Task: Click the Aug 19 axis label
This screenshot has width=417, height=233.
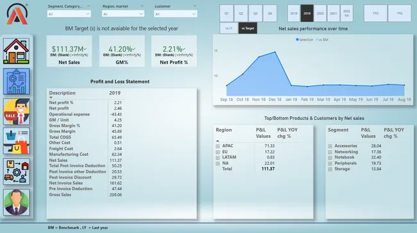Action: [404, 99]
